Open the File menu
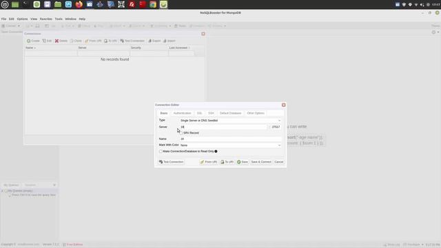This screenshot has width=441, height=248. pyautogui.click(x=3, y=19)
